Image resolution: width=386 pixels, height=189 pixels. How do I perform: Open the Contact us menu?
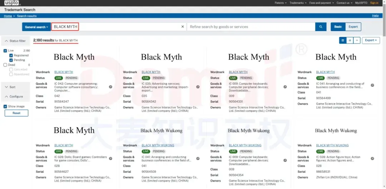(345, 3)
